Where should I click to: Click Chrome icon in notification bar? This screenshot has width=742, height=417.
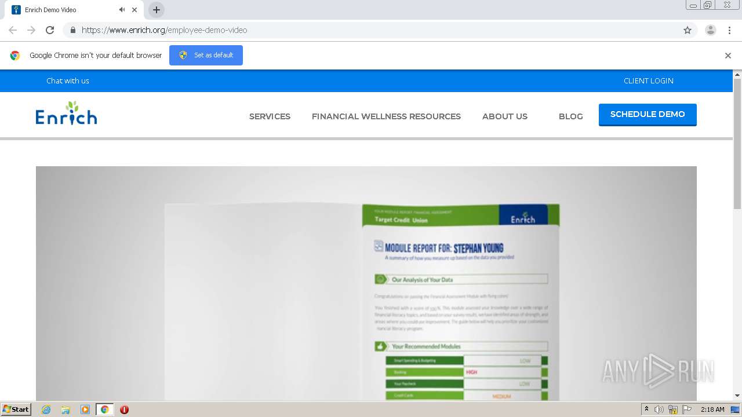(15, 56)
